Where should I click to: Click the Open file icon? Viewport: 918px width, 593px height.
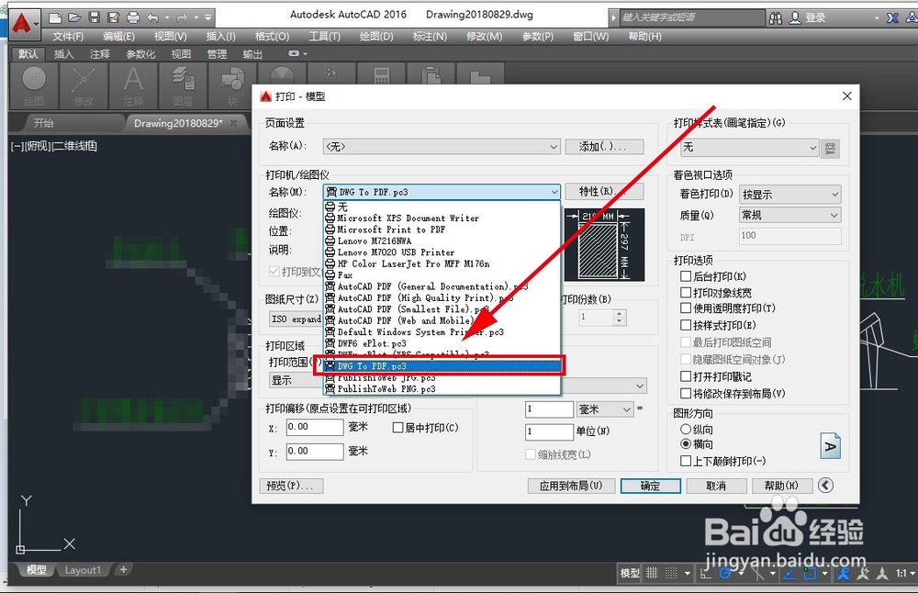click(74, 17)
